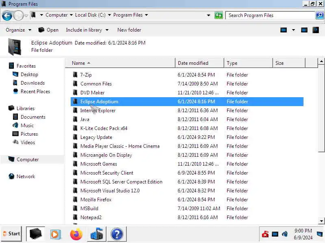
Task: Expand the Local Disk (C:) breadcrumb arrow
Action: (109, 15)
